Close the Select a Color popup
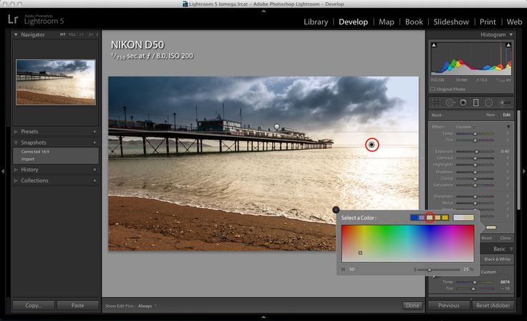 335,210
